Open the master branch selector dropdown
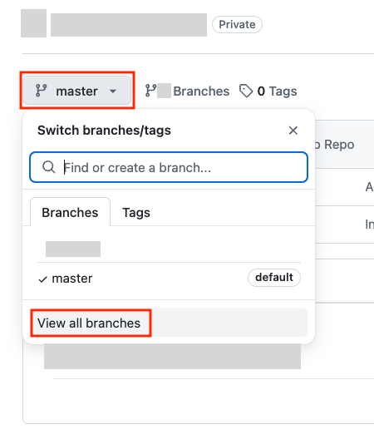The image size is (374, 444). (x=76, y=91)
